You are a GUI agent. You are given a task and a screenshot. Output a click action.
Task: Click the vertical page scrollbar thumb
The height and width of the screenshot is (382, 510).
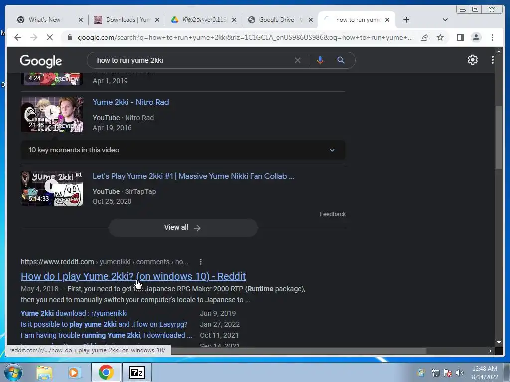coord(499,138)
